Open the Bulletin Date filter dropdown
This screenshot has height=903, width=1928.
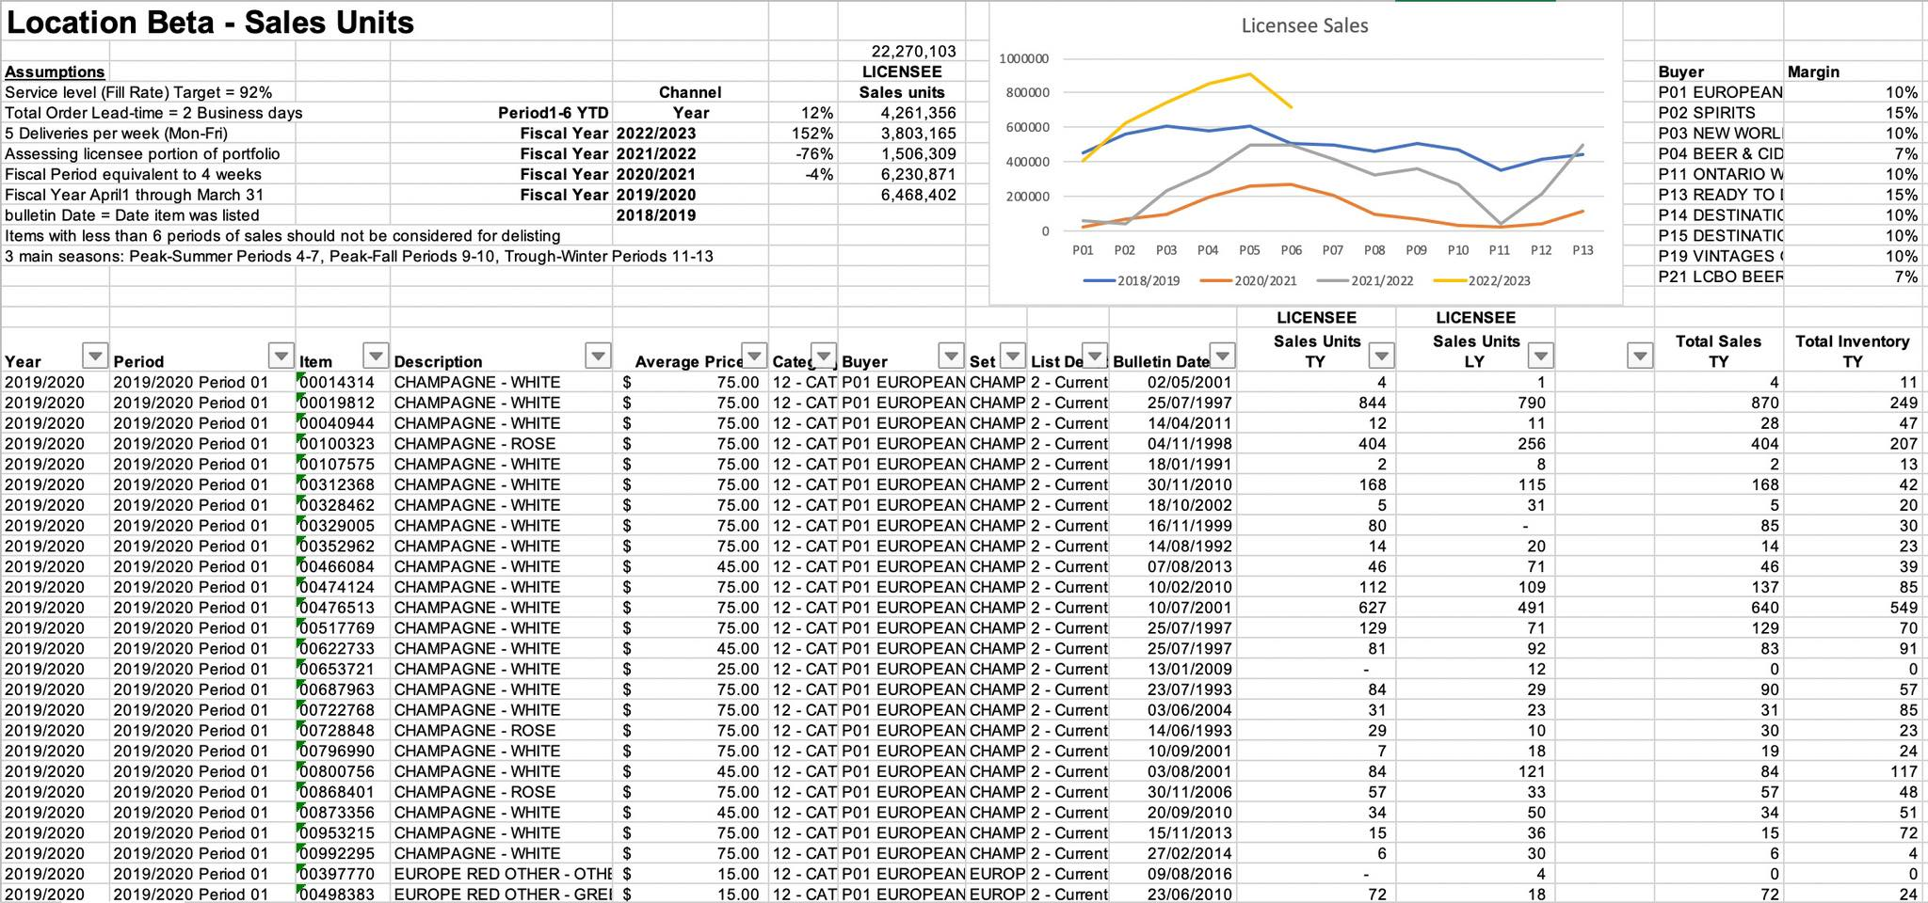(x=1221, y=356)
